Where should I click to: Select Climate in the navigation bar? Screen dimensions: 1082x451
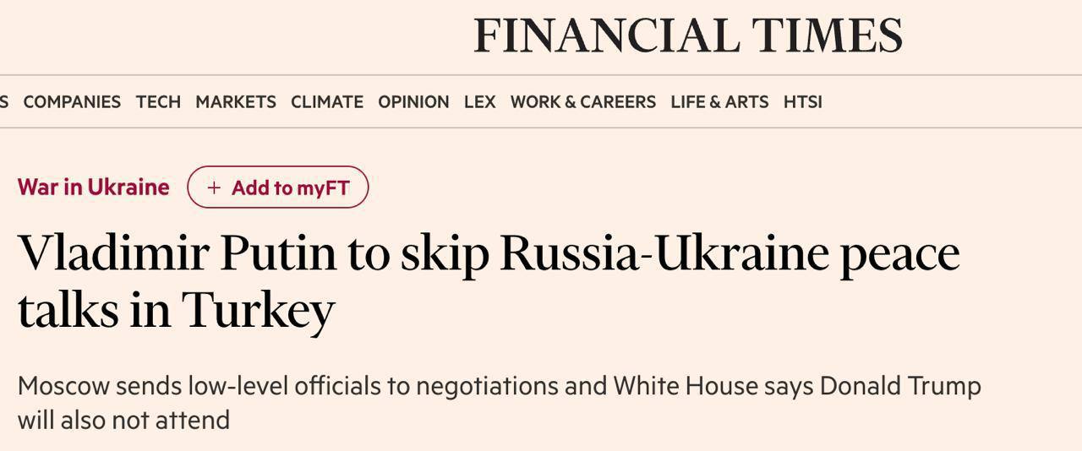(326, 102)
